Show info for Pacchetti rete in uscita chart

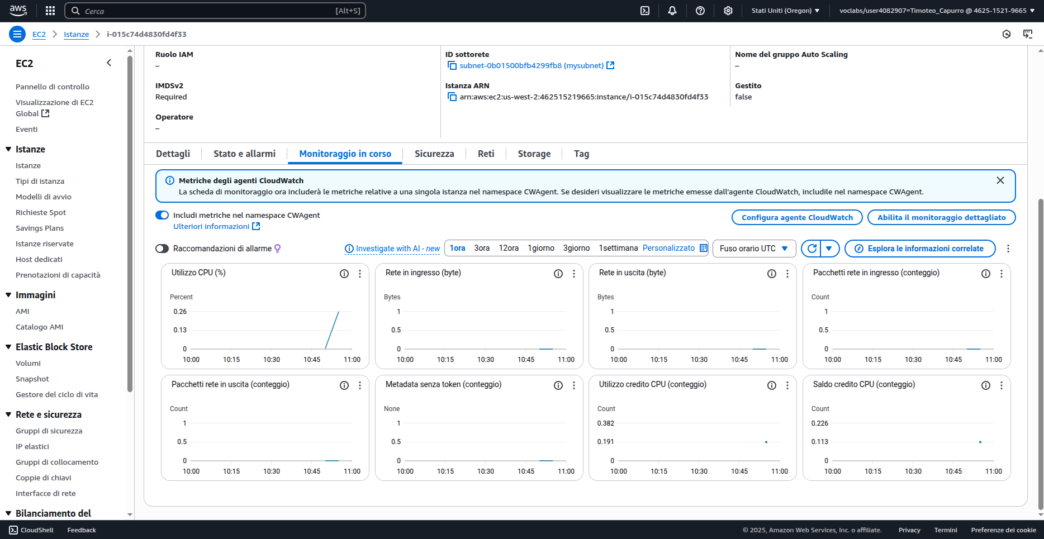tap(344, 385)
